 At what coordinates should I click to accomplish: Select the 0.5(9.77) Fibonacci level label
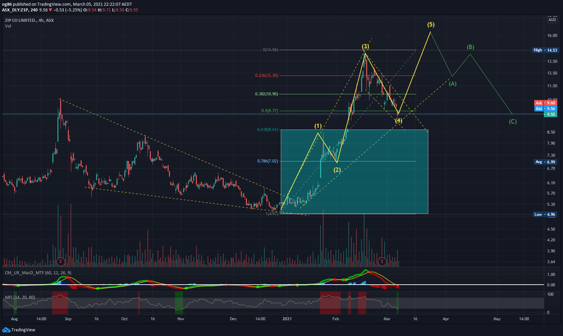click(270, 111)
